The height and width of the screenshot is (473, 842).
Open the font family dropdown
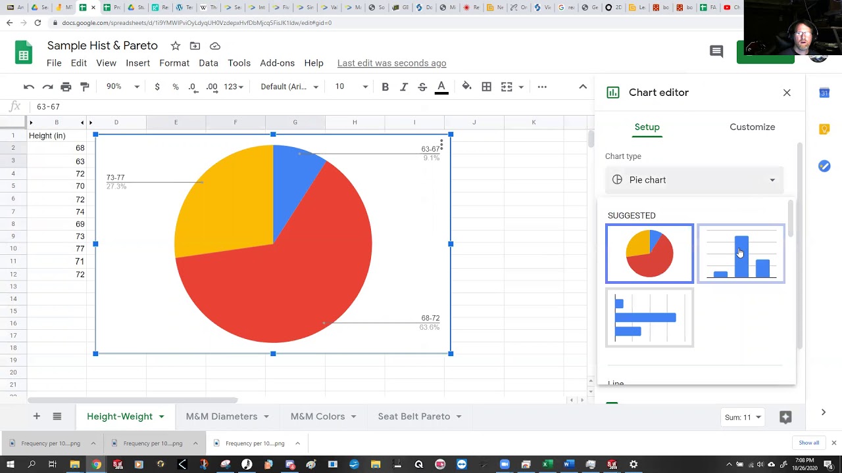point(289,87)
